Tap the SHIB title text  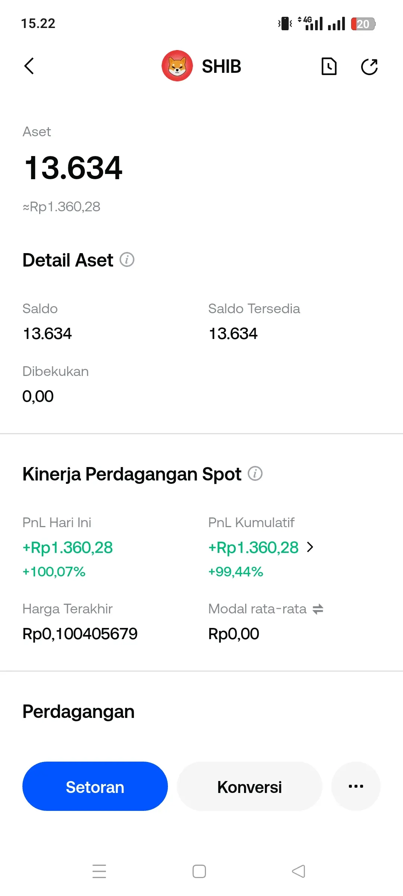point(221,66)
